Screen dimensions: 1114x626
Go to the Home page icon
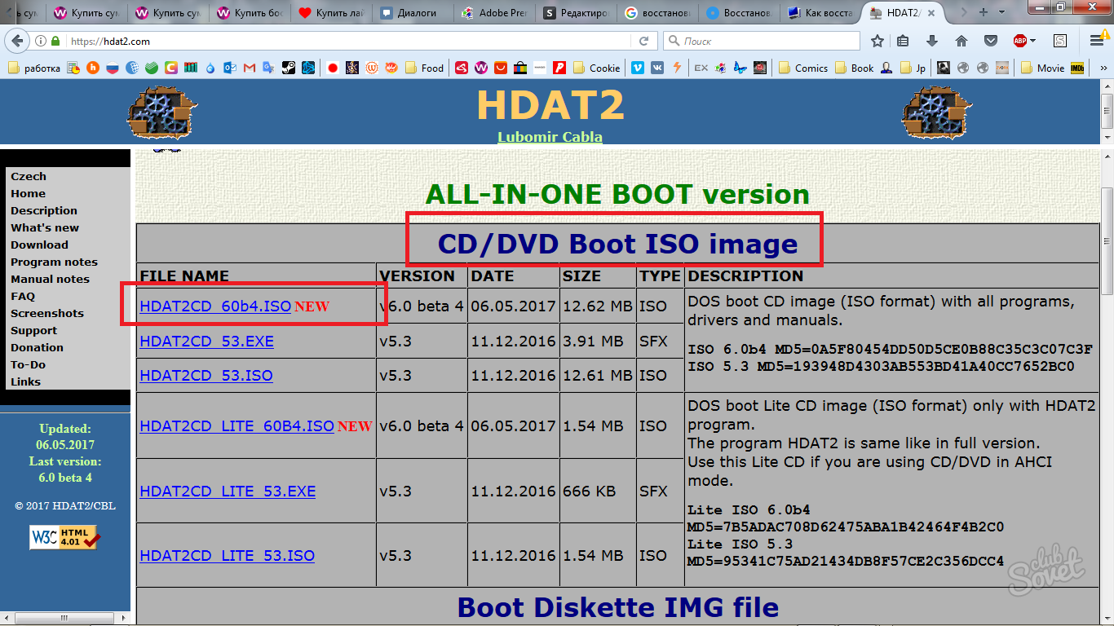pos(961,41)
